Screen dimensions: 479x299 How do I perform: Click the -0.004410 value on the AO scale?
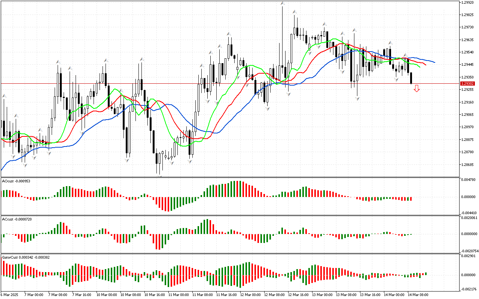click(x=468, y=213)
